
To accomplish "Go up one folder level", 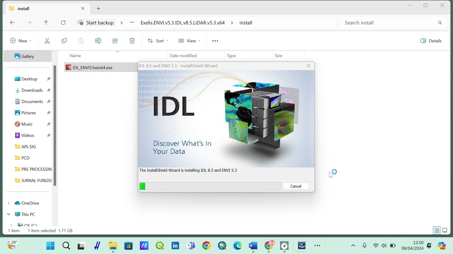I will [46, 23].
